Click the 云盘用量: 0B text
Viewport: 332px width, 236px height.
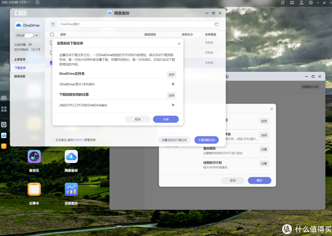tap(23, 45)
